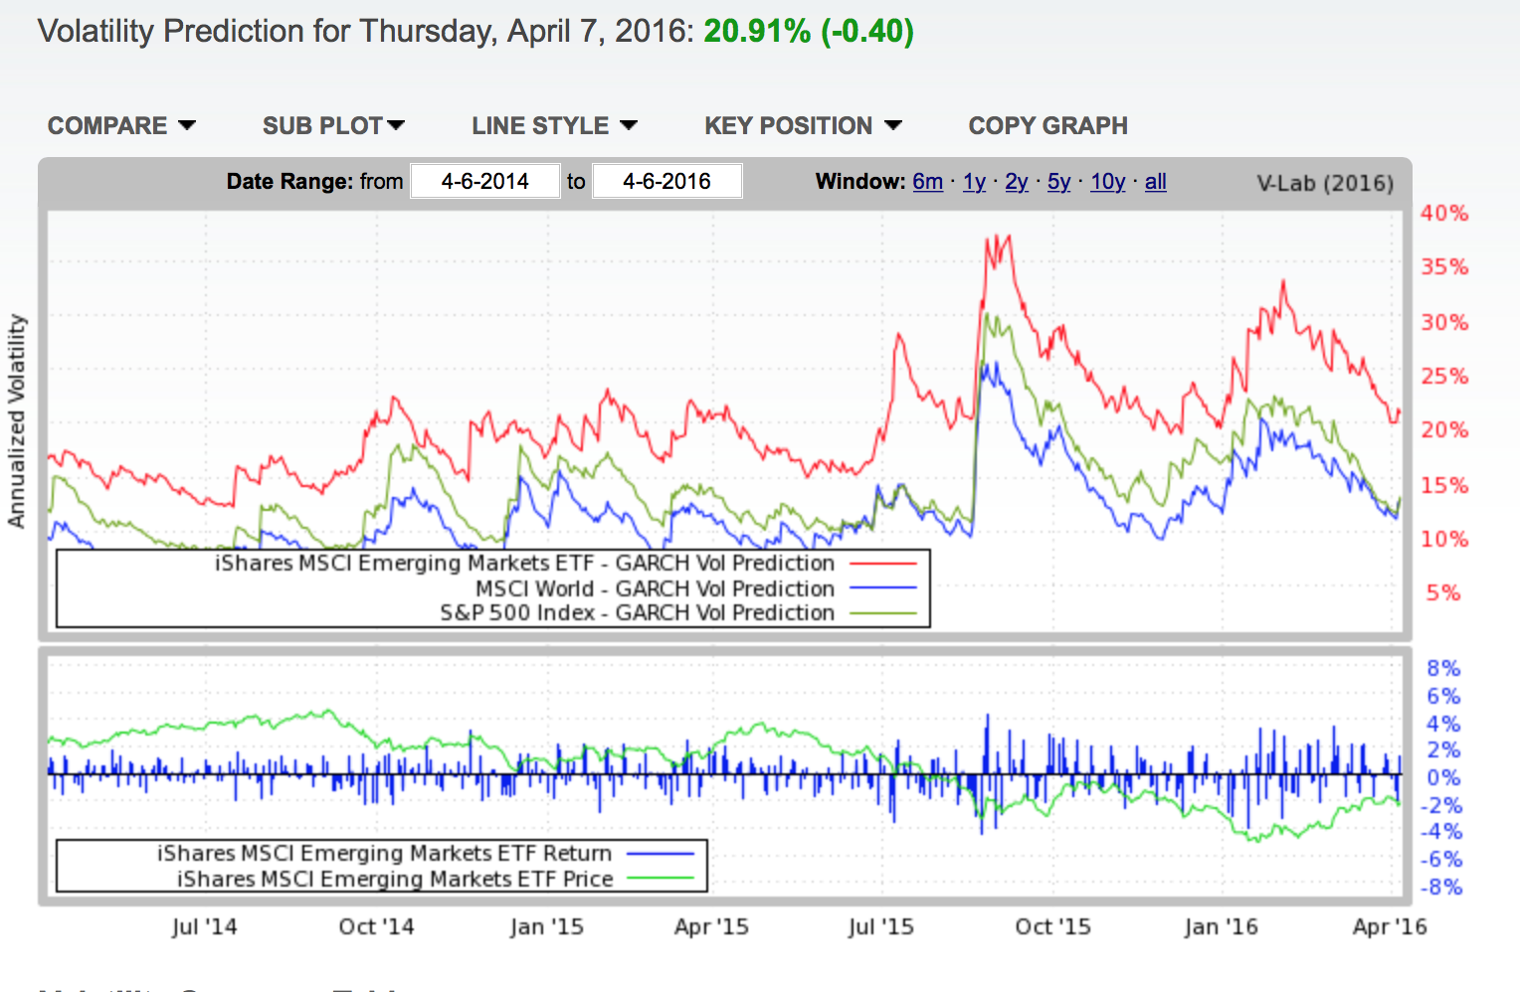This screenshot has width=1520, height=992.
Task: Open the COMPARE dropdown menu
Action: (121, 125)
